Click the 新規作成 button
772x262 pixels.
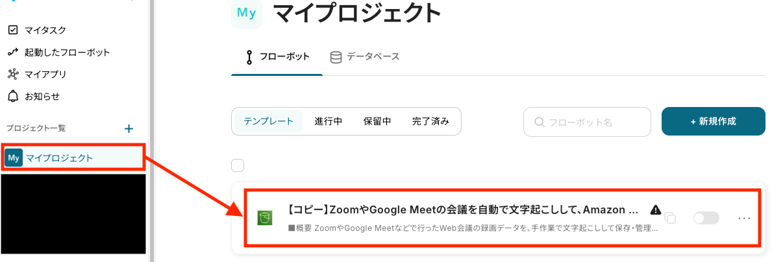coord(714,121)
